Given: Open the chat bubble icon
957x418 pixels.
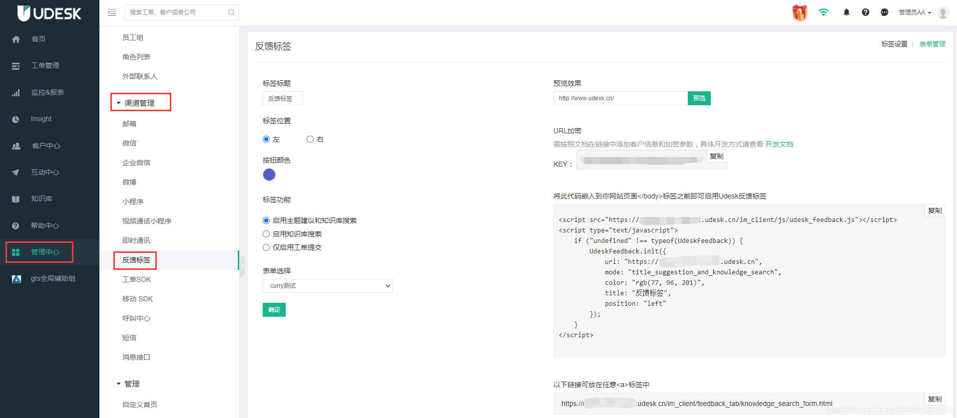Looking at the screenshot, I should coord(885,12).
